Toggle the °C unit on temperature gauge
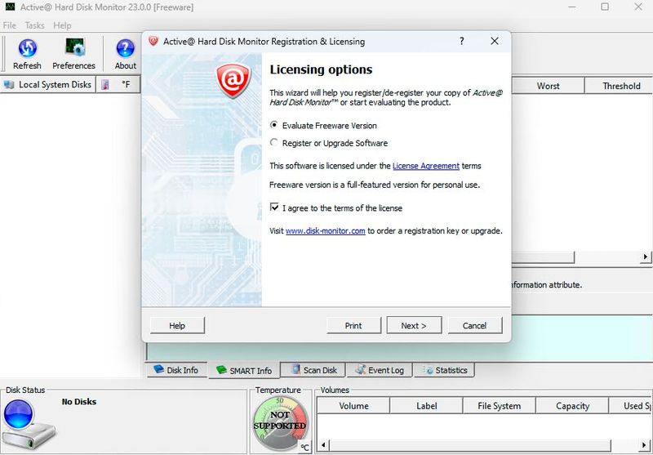 coord(305,448)
